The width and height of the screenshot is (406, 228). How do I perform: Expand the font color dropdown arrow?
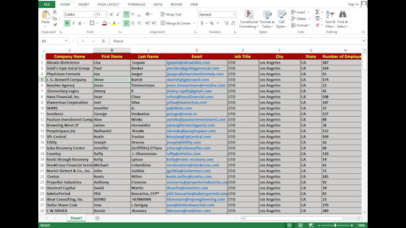point(119,23)
